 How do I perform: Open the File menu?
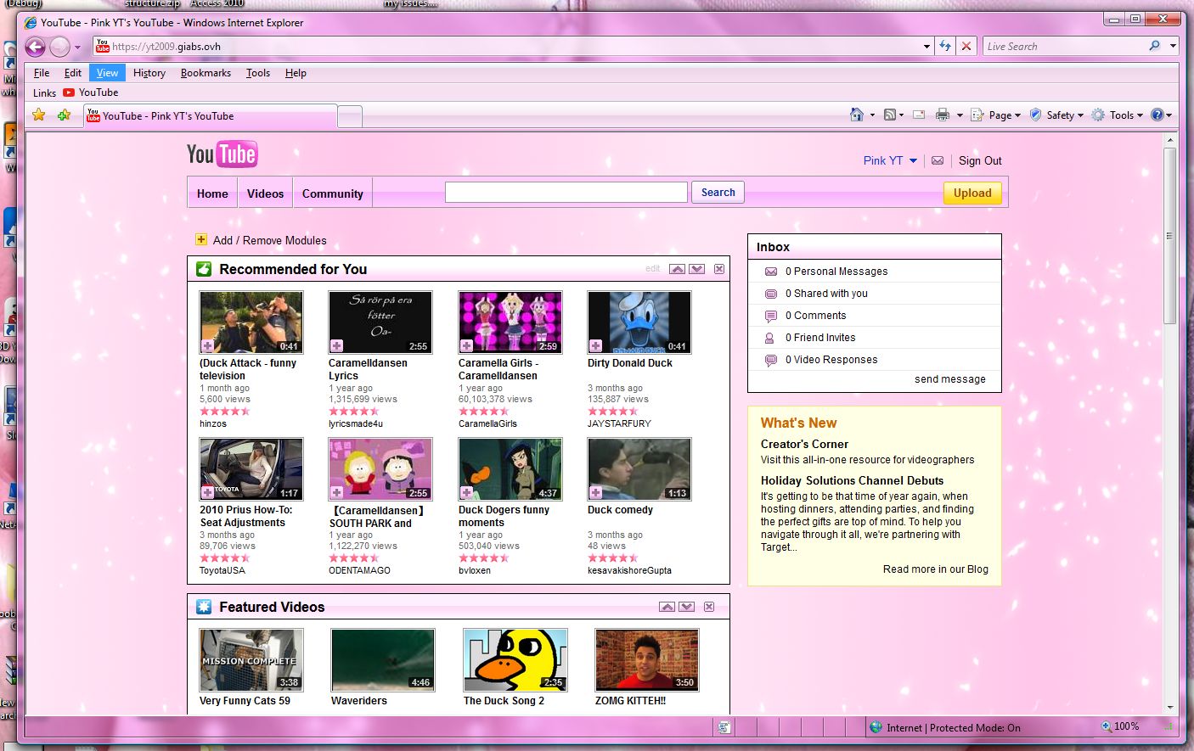point(42,73)
